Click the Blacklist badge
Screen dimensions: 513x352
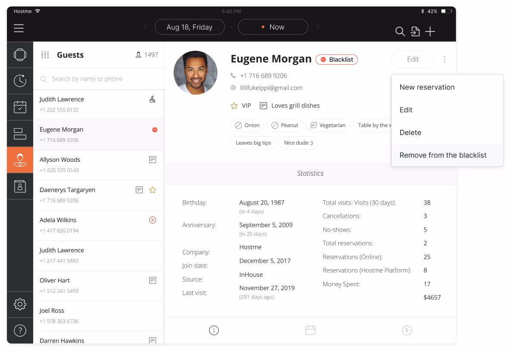tap(337, 60)
